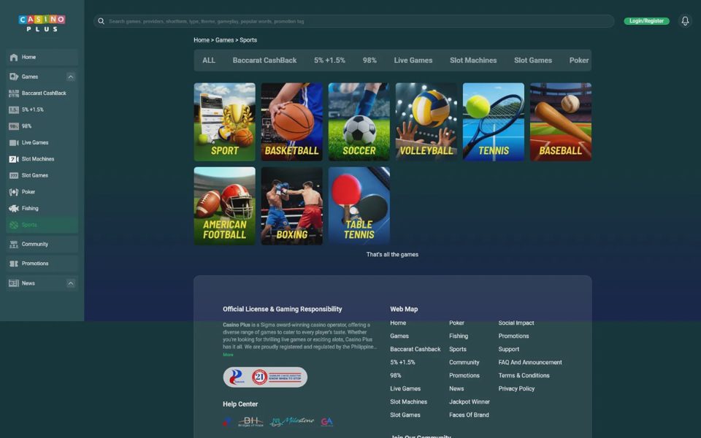701x438 pixels.
Task: Click the Sports sidebar icon
Action: 14,225
